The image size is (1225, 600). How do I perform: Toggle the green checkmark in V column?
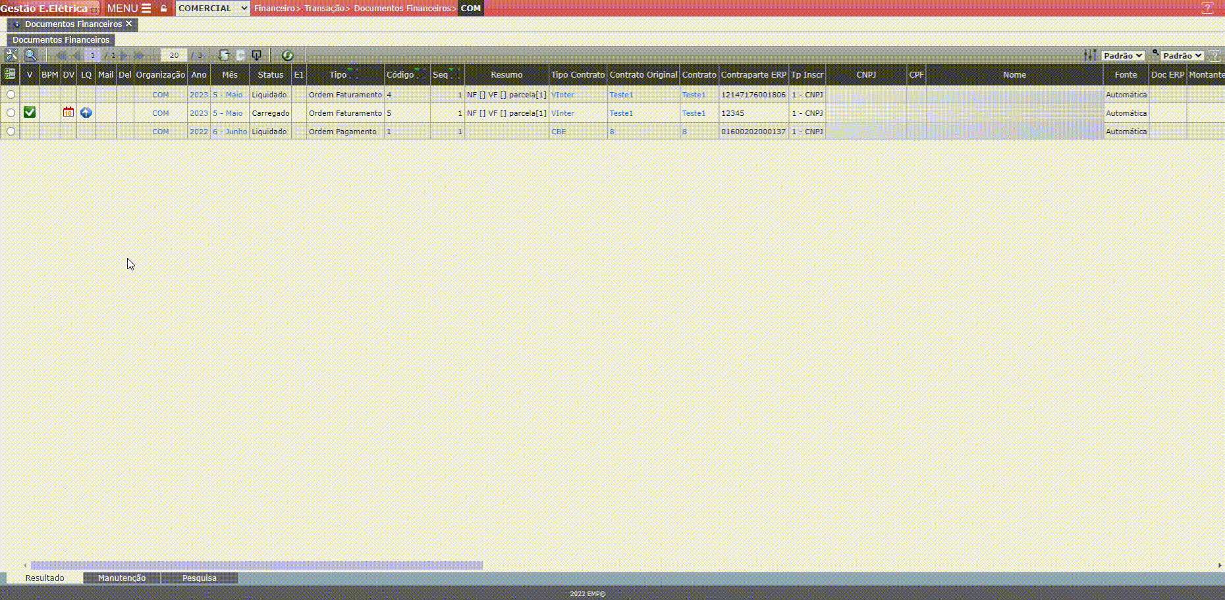coord(30,113)
